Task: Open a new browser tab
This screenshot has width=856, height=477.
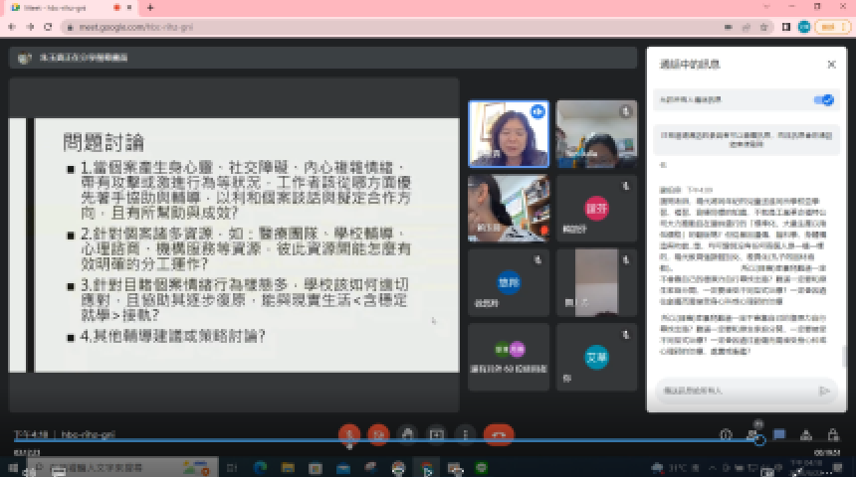Action: (149, 8)
